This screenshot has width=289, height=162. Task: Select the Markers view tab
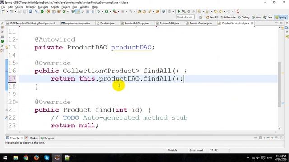click(x=32, y=138)
